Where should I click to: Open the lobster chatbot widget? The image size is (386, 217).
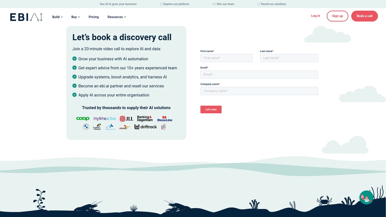367,197
